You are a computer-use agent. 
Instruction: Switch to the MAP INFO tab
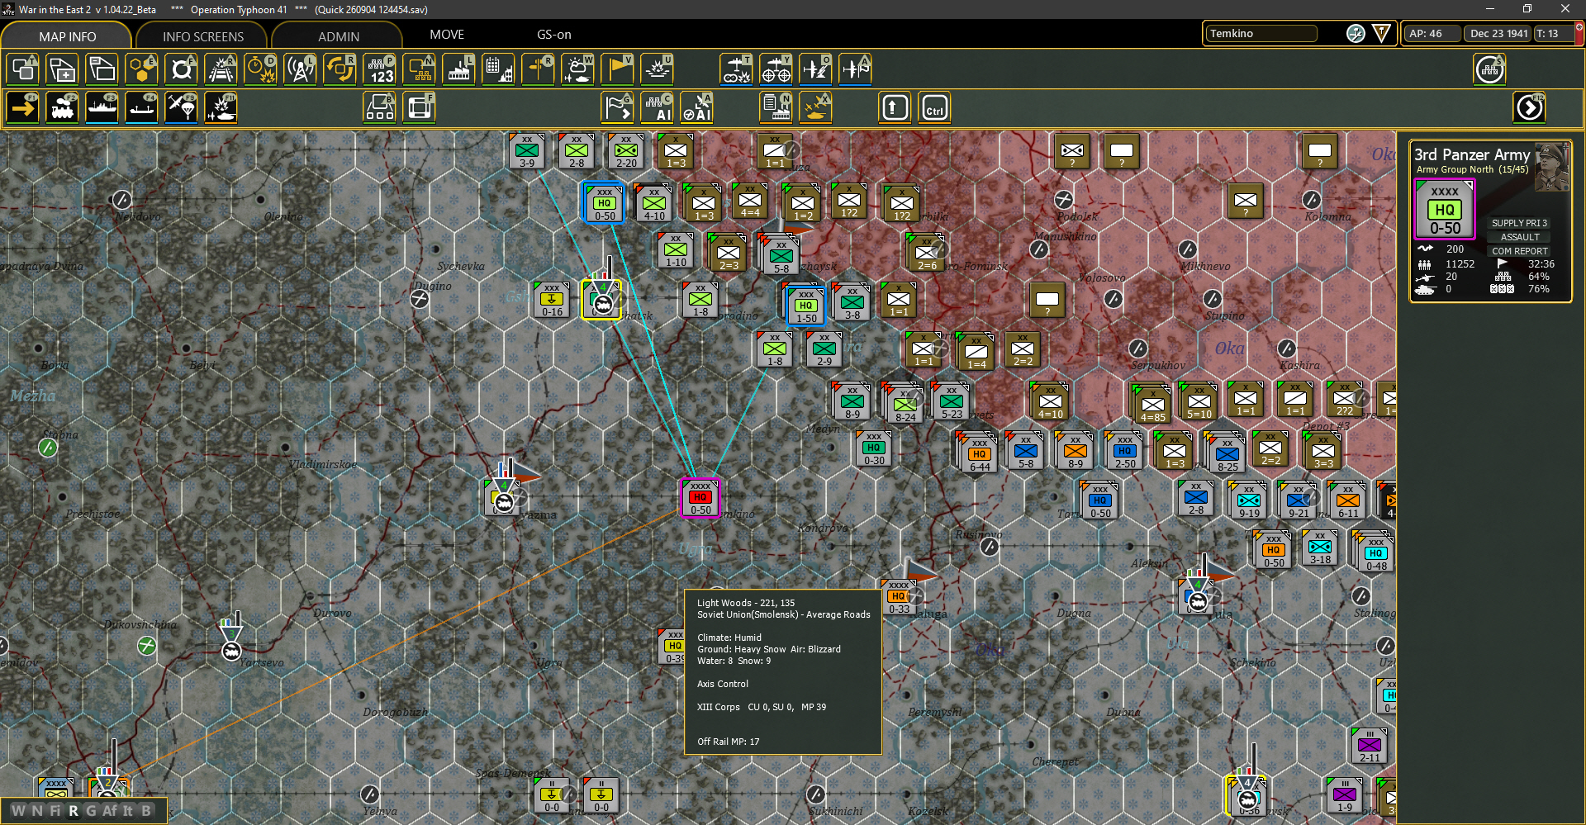click(x=67, y=36)
